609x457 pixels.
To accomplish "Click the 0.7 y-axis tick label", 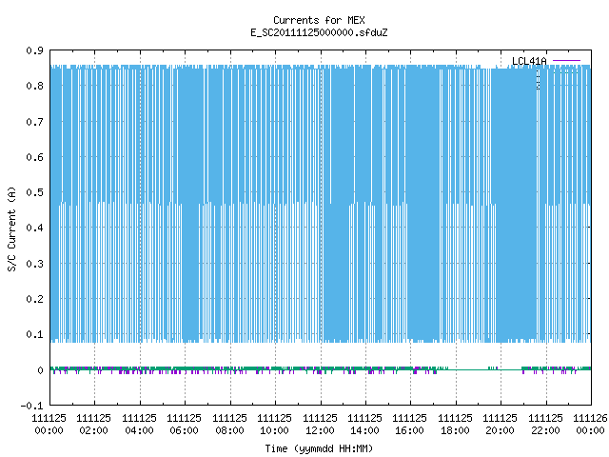I will [35, 122].
